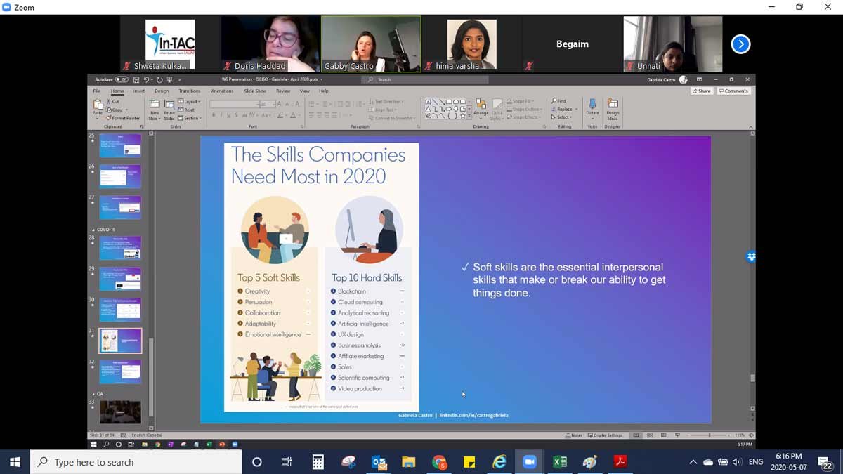Show next participants with blue arrow
This screenshot has height=474, width=843.
740,44
